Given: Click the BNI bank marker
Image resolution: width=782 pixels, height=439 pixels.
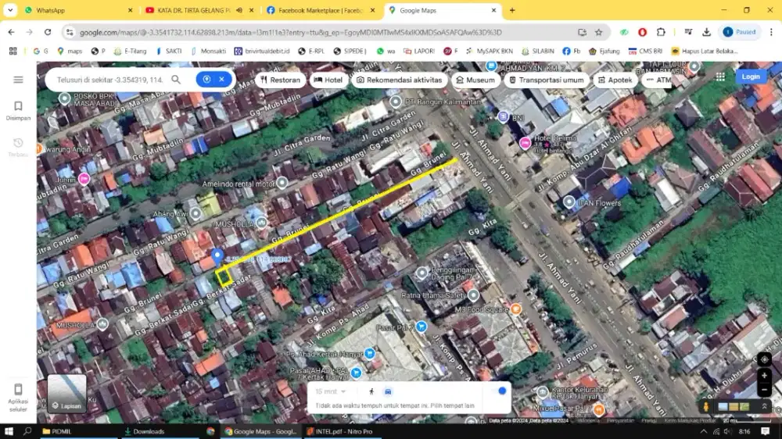Looking at the screenshot, I should [x=503, y=117].
